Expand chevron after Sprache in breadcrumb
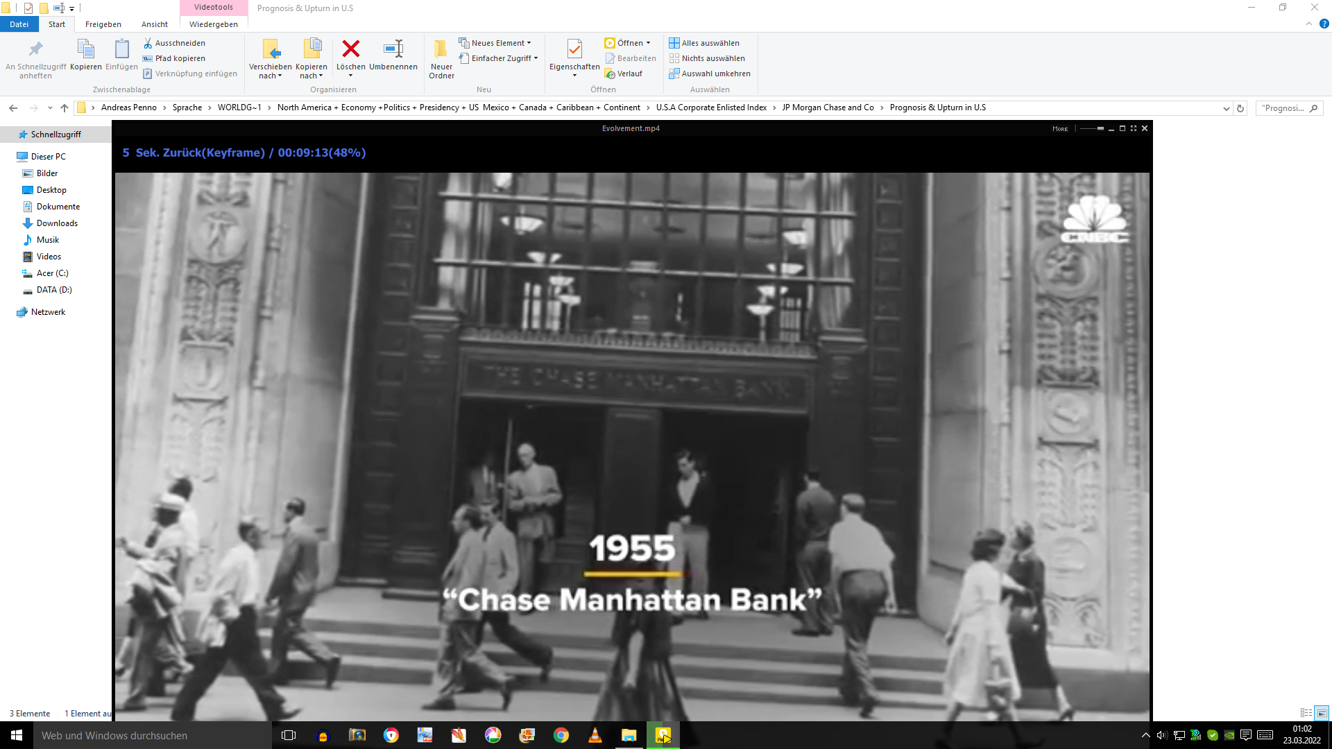This screenshot has width=1332, height=749. (x=210, y=107)
